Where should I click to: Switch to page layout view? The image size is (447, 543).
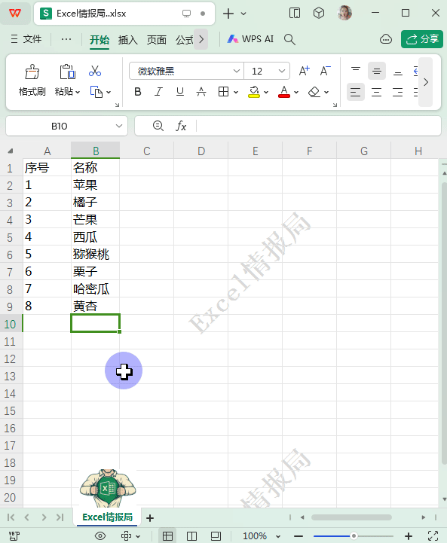tap(216, 535)
